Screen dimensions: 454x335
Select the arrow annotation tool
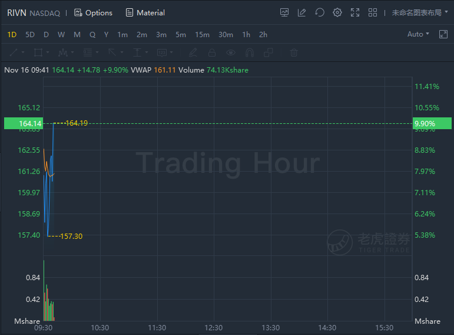[112, 52]
